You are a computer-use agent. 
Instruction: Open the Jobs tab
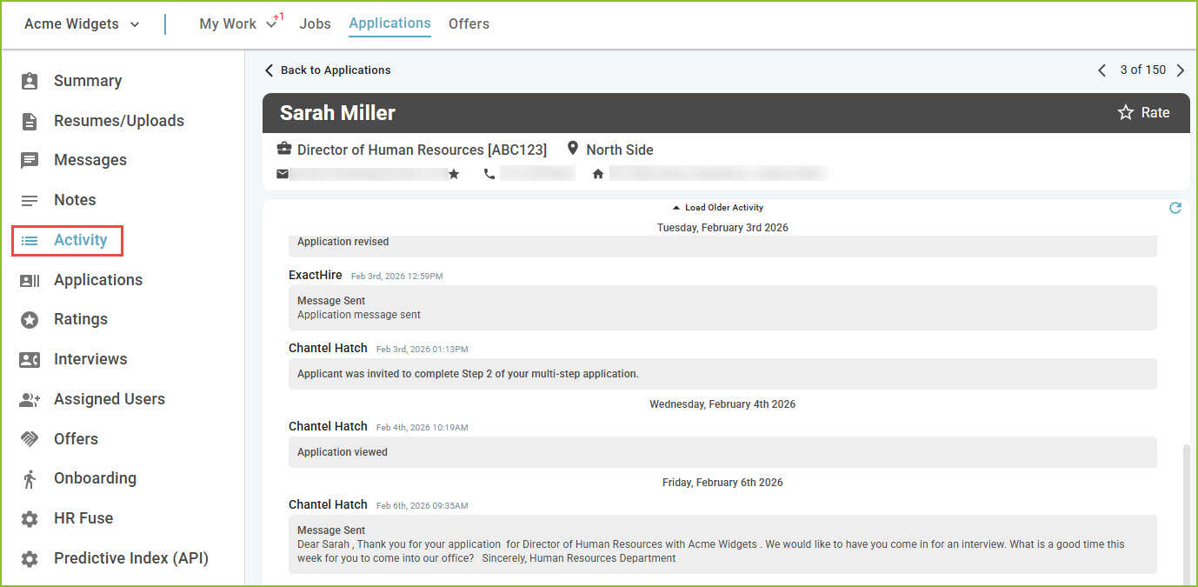(315, 24)
